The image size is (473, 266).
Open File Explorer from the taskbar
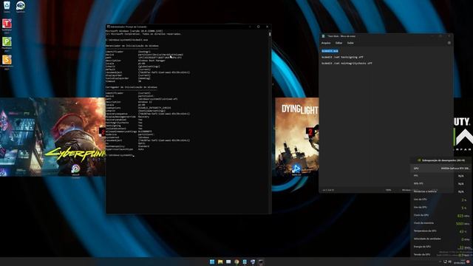220,262
